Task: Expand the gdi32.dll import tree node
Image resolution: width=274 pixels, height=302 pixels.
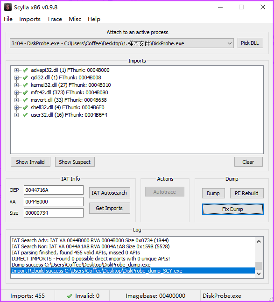Action: pyautogui.click(x=16, y=77)
